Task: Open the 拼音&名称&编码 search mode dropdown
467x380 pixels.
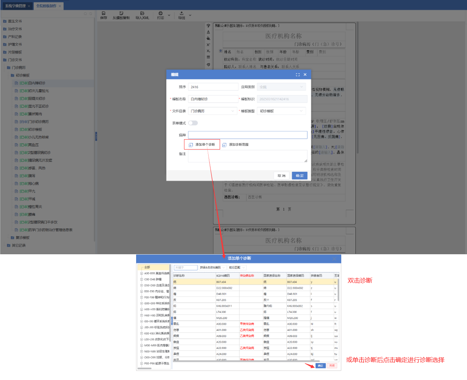Action: click(212, 268)
